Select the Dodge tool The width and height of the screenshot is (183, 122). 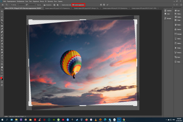coord(2,52)
